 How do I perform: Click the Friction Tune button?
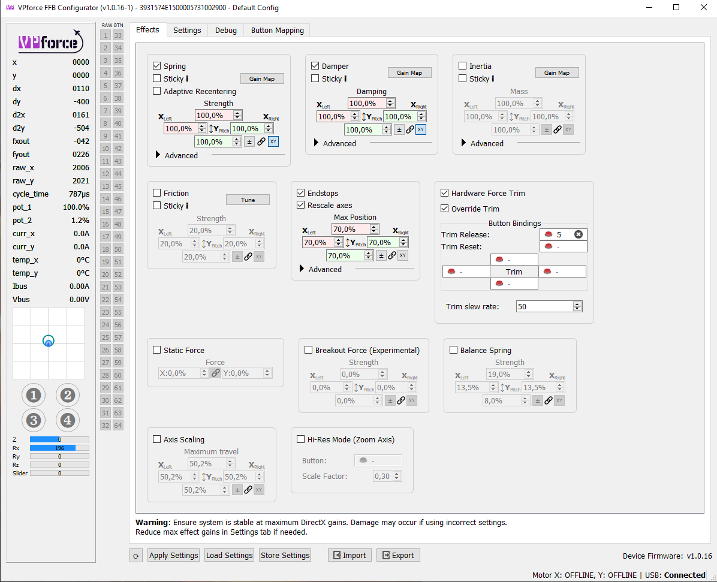[x=248, y=200]
